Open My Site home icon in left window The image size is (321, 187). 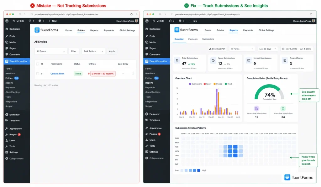[14, 21]
